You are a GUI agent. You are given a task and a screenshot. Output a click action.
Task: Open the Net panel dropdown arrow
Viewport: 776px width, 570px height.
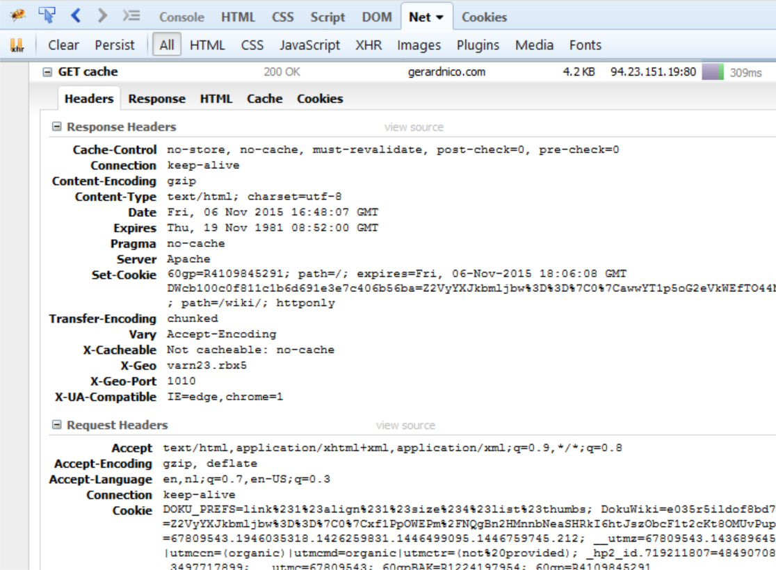coord(440,16)
